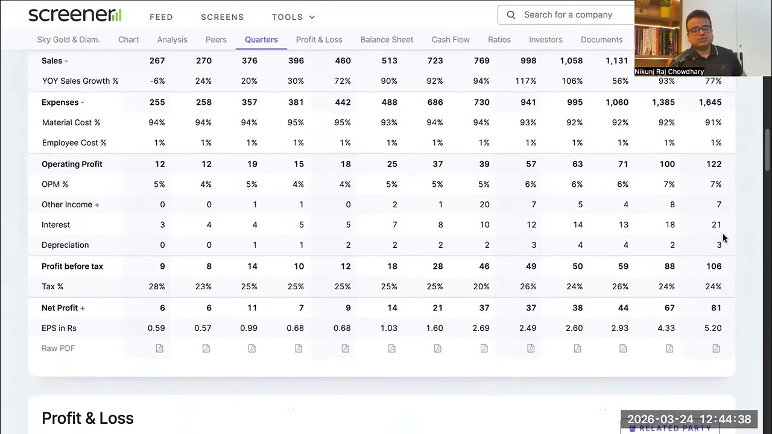Expand the Other Income row
Viewport: 772px width, 434px height.
pos(71,204)
